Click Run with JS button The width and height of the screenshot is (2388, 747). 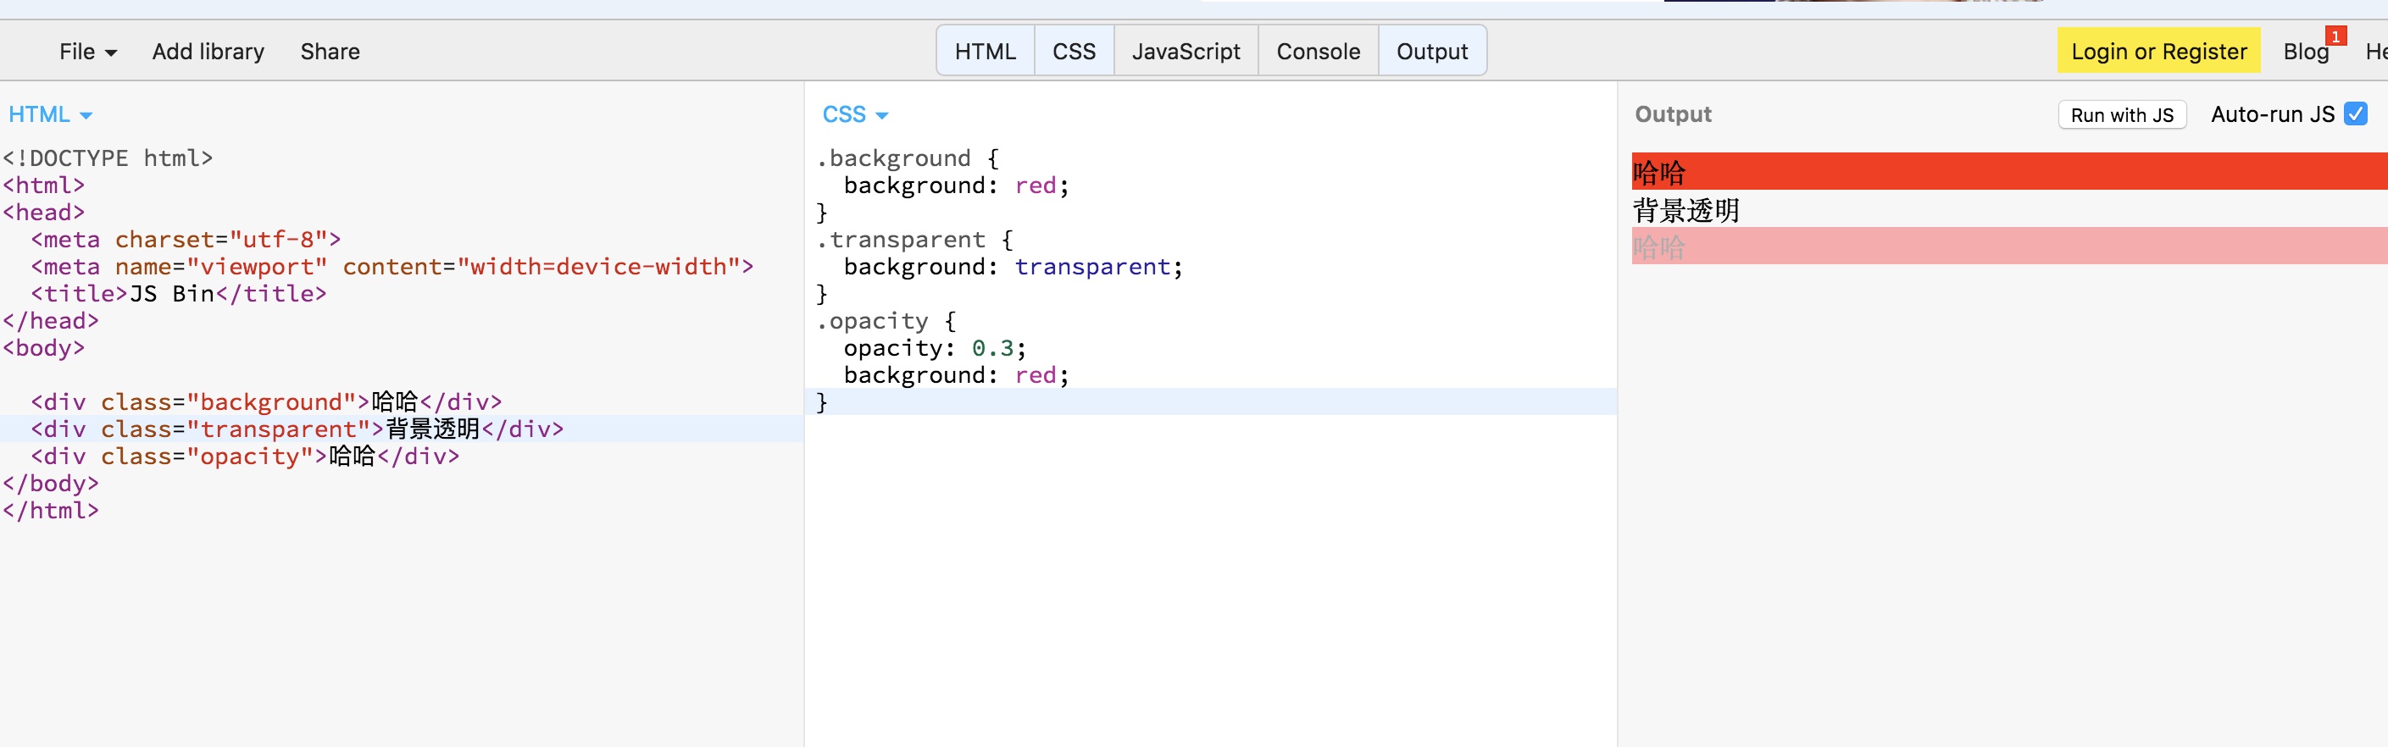point(2122,115)
